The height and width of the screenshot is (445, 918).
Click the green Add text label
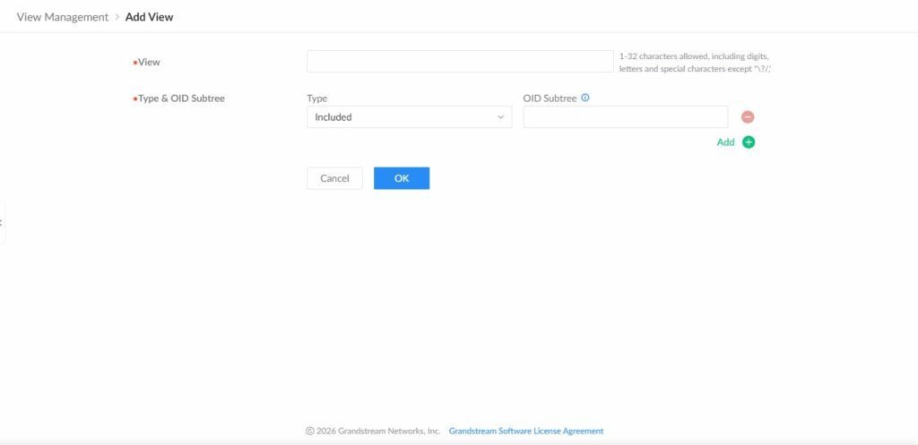click(725, 142)
